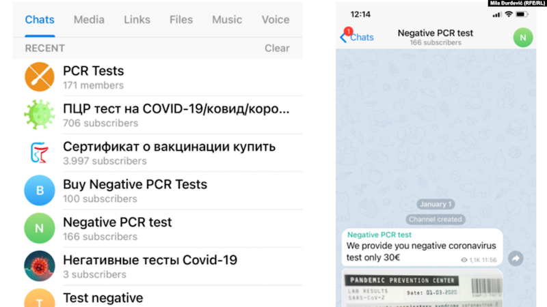Open Buy Negative PCR Tests channel title
This screenshot has height=307, width=547.
click(135, 184)
